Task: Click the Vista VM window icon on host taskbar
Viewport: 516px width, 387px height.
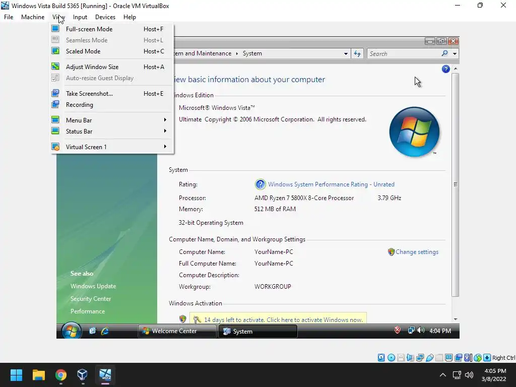Action: click(105, 374)
